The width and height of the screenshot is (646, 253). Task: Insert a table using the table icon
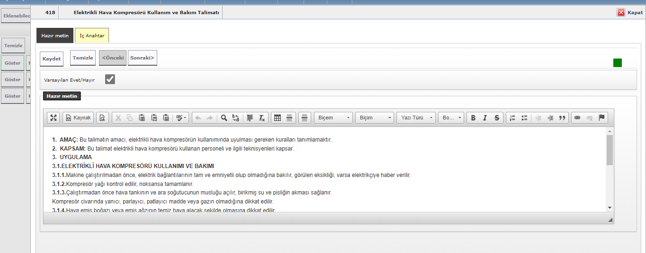278,118
